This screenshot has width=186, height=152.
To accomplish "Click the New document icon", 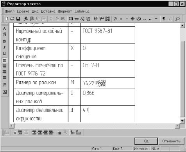I will (x=6, y=19).
